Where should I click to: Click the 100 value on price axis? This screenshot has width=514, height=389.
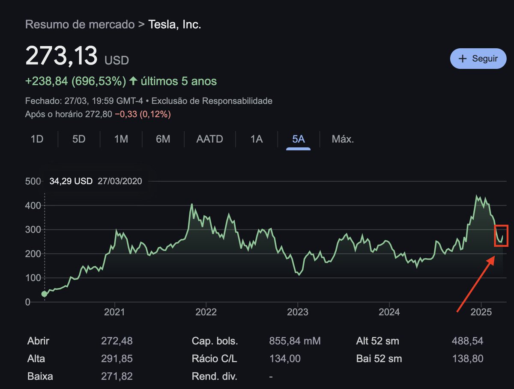point(34,278)
